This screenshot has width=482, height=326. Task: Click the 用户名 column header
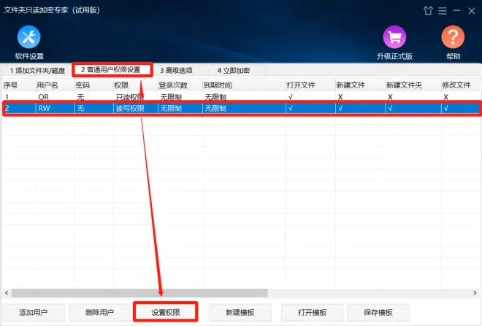click(x=55, y=85)
